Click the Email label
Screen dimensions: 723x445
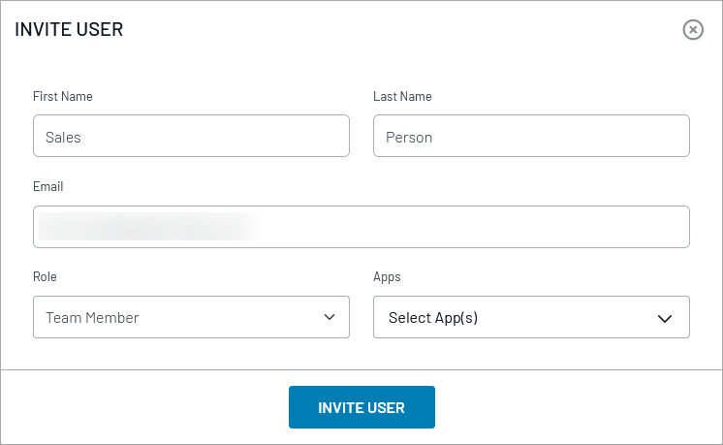tap(47, 186)
